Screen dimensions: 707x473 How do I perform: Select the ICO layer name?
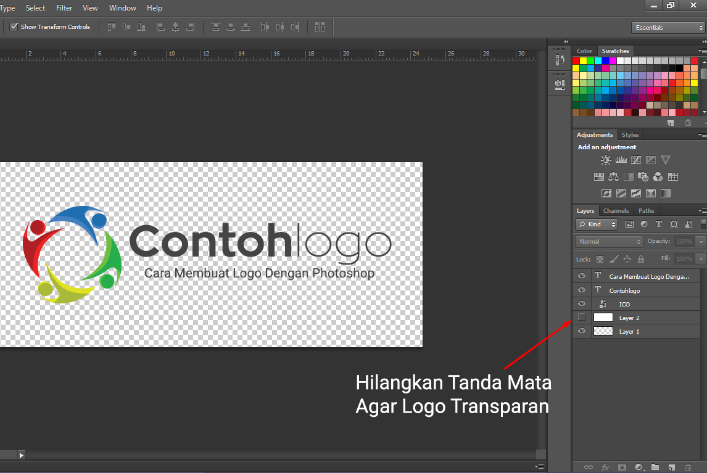(x=624, y=305)
